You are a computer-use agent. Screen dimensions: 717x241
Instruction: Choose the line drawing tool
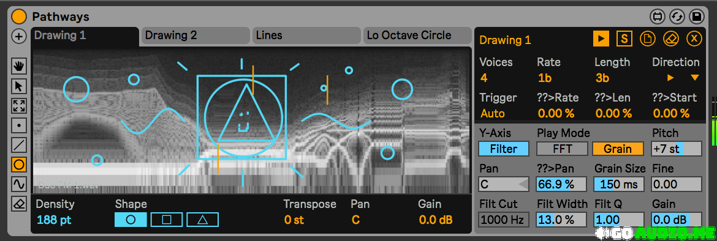[x=19, y=145]
